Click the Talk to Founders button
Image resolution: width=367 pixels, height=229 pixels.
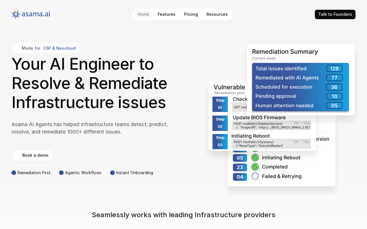pyautogui.click(x=335, y=14)
